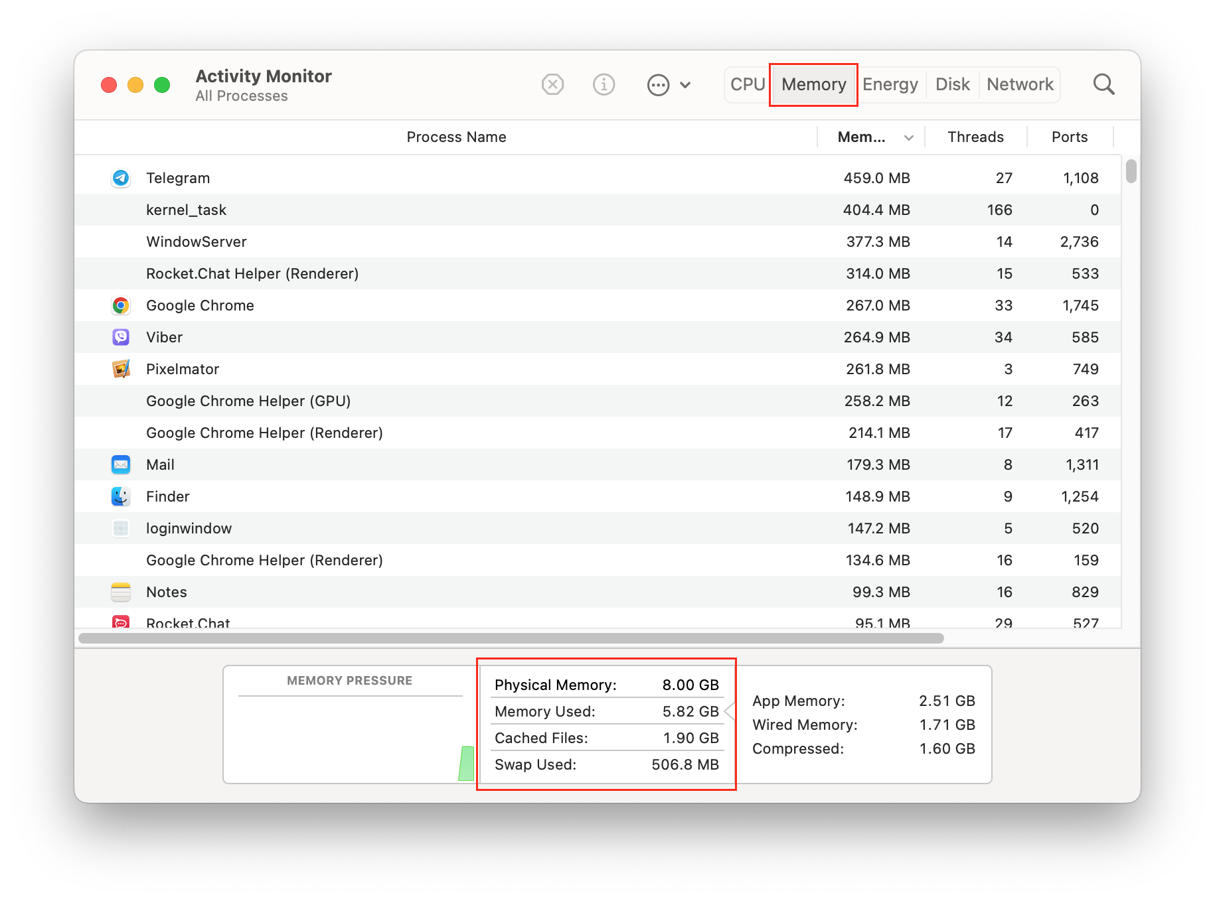Click the Viber app icon

tap(121, 337)
